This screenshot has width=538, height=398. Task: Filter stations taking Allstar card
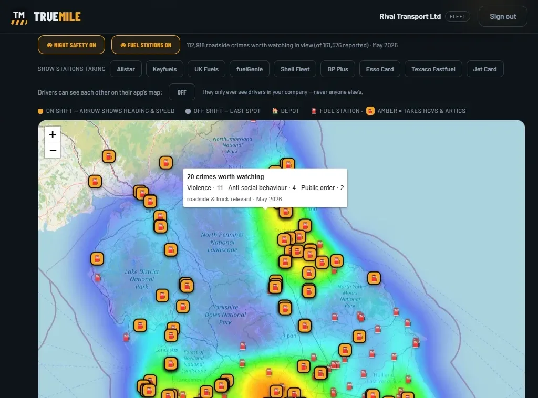click(126, 69)
